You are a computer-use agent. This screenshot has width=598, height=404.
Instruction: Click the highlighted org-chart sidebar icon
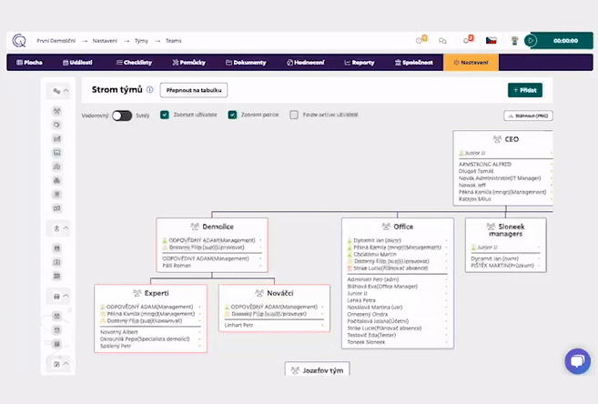tap(56, 153)
